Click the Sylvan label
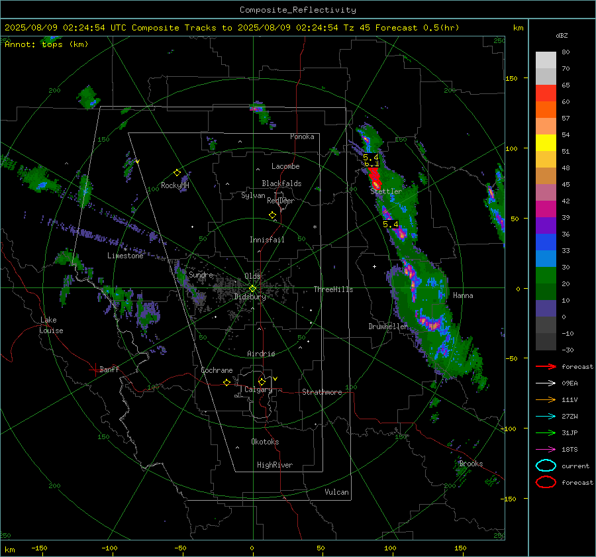Image resolution: width=596 pixels, height=557 pixels. point(253,195)
